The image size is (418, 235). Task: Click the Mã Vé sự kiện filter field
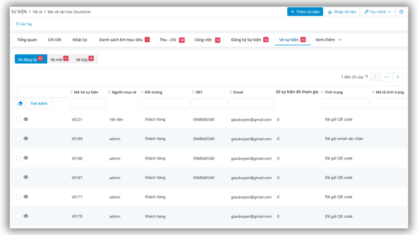(88, 104)
